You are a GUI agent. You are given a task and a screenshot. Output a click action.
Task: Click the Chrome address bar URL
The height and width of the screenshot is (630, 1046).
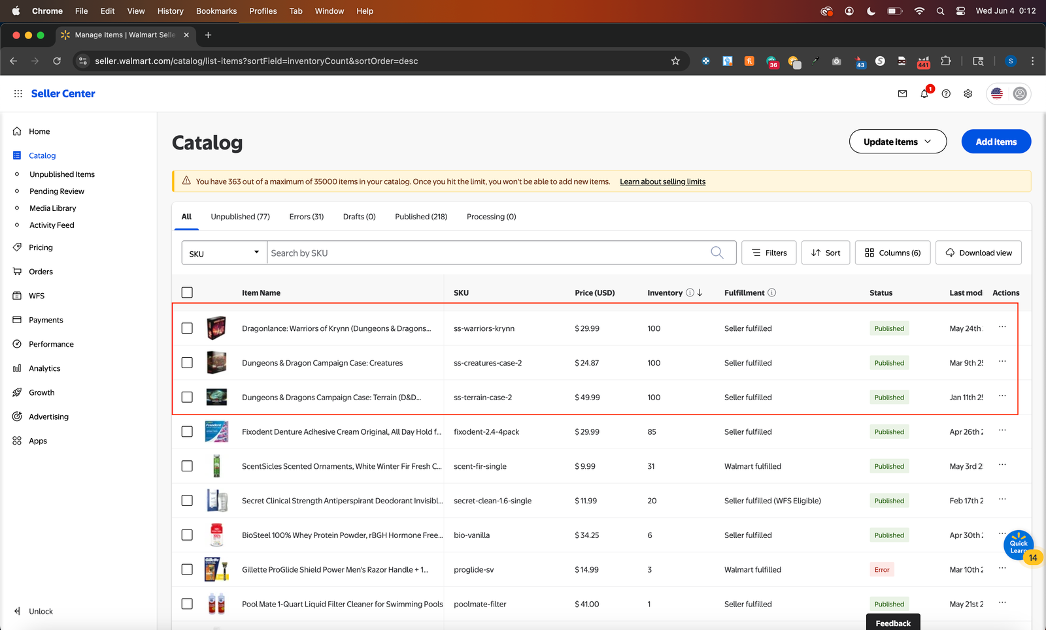(x=256, y=61)
